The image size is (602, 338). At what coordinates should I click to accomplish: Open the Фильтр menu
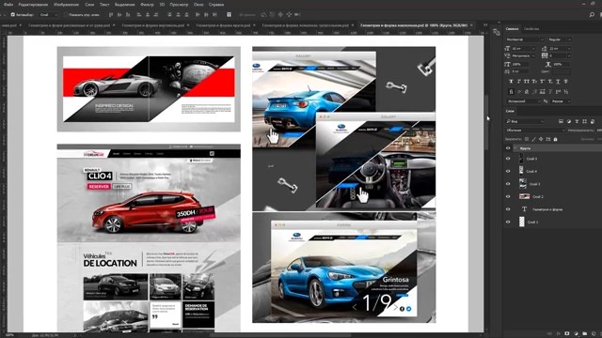[147, 5]
